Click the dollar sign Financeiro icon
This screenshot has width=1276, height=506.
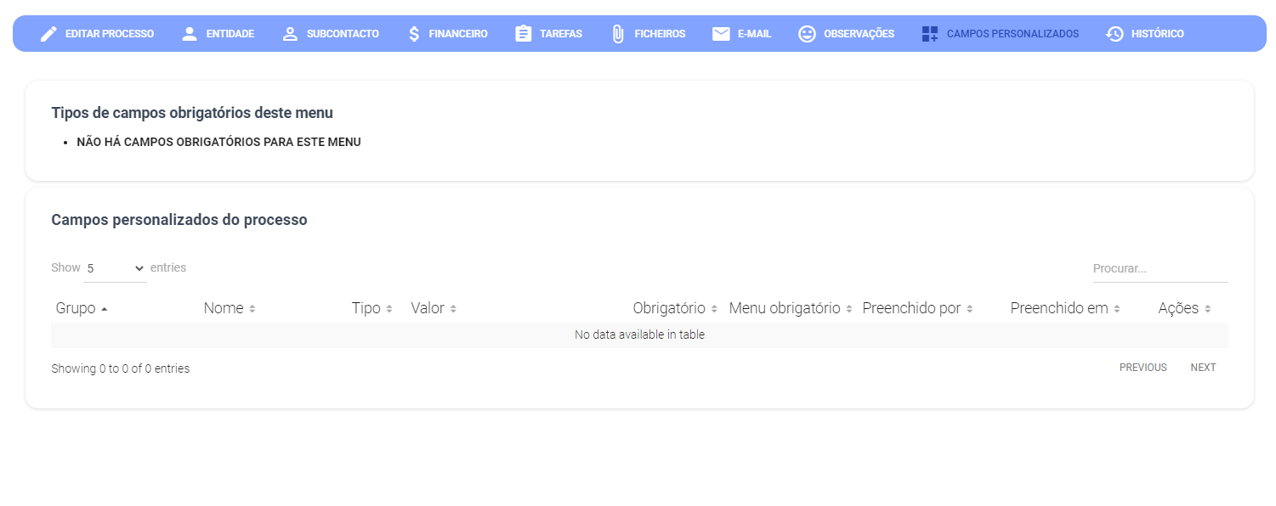pyautogui.click(x=414, y=34)
